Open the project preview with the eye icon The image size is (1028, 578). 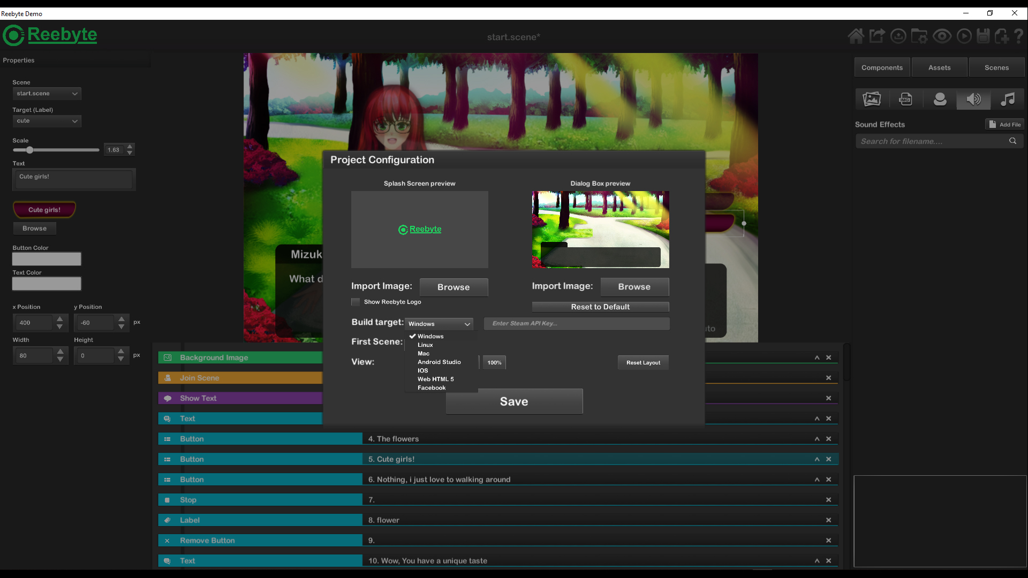pyautogui.click(x=941, y=36)
